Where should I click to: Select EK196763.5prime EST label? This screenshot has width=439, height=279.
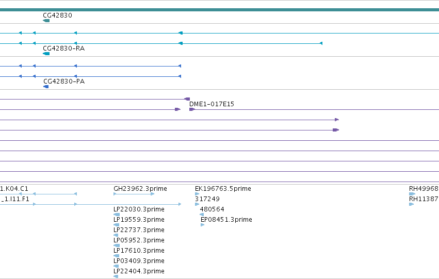pyautogui.click(x=223, y=189)
